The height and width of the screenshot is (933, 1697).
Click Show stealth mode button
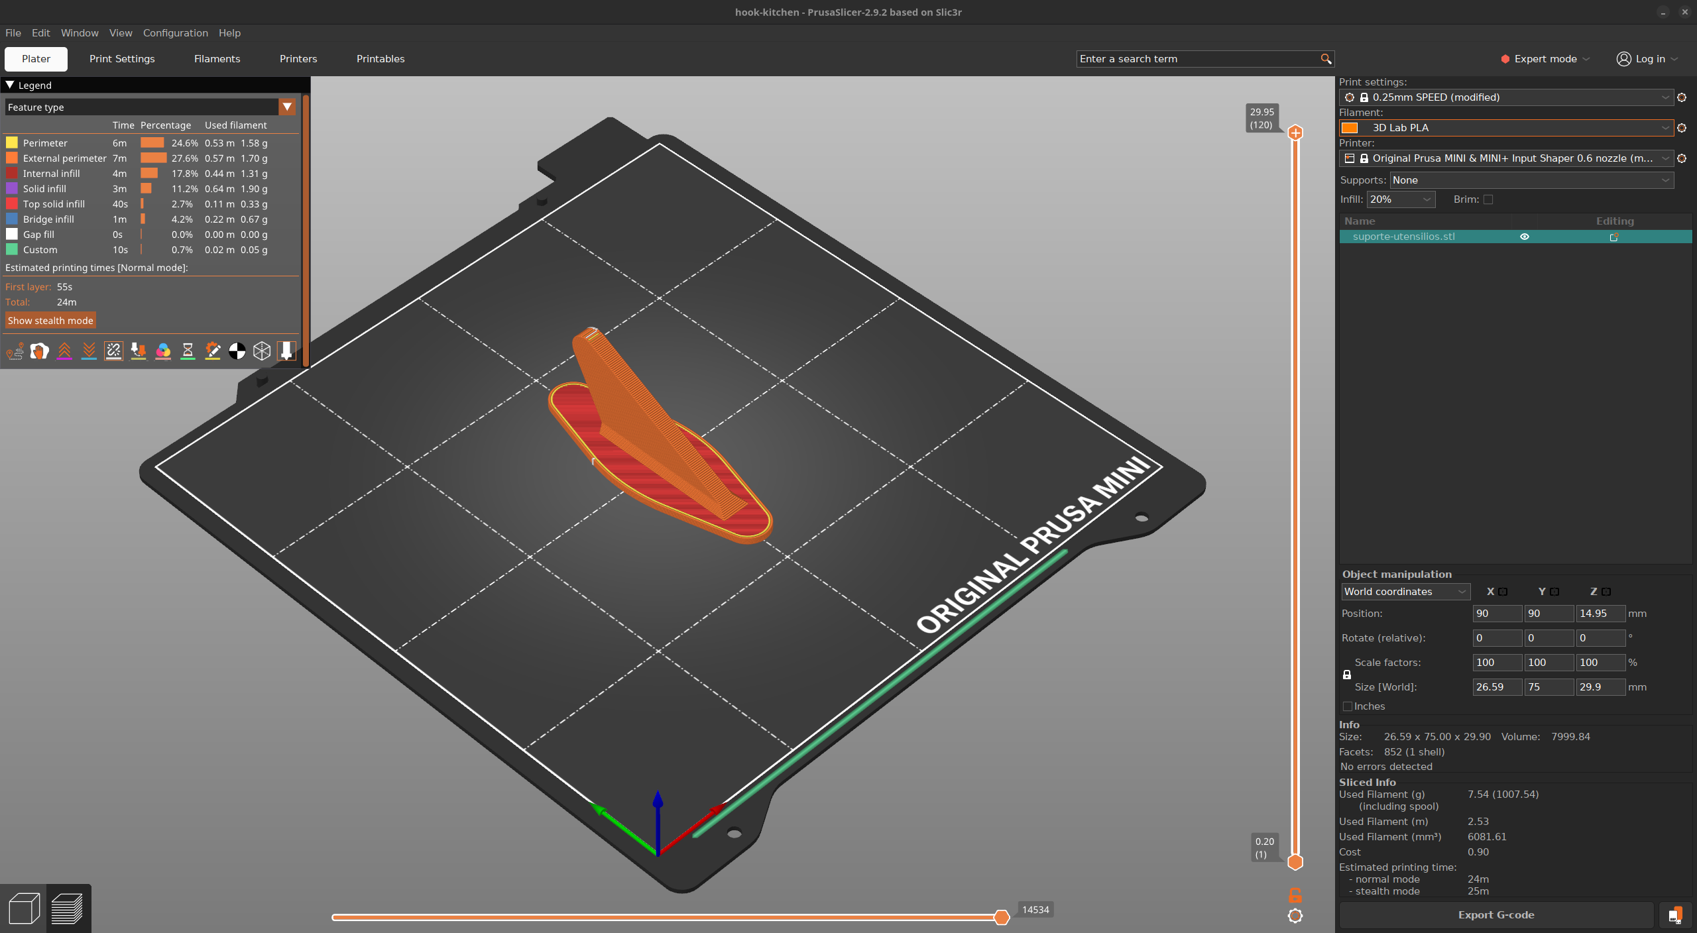point(50,321)
